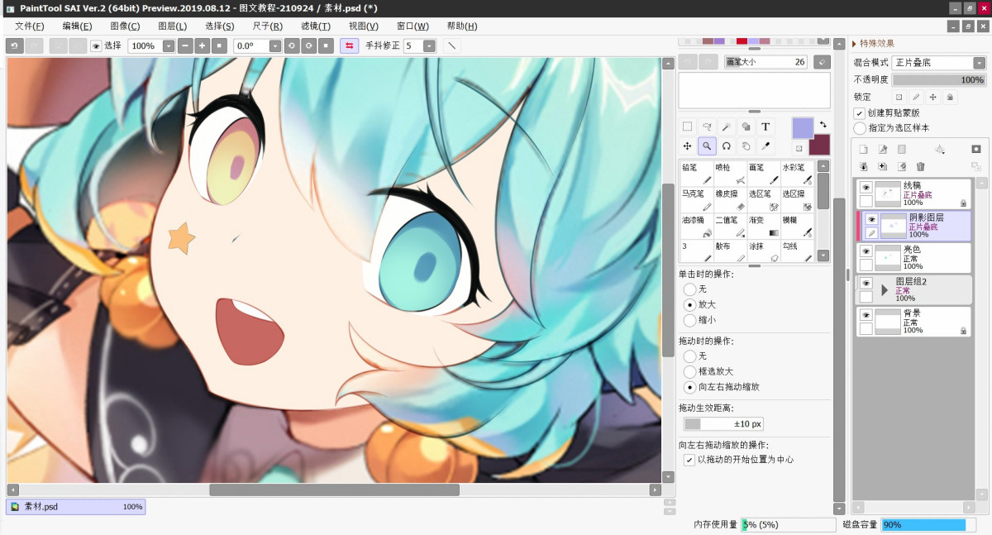Image resolution: width=992 pixels, height=535 pixels.
Task: Choose the 铅笔 (pencil) brush
Action: 697,174
